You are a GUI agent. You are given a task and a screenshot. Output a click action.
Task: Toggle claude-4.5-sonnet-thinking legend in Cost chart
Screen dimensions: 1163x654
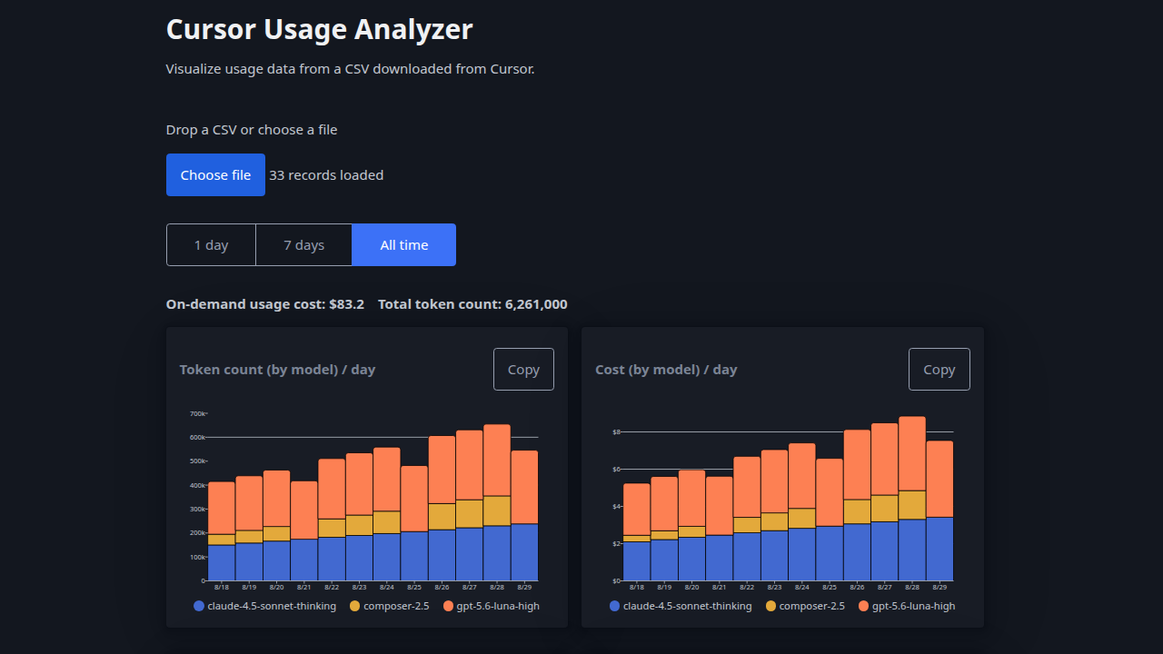(x=681, y=606)
